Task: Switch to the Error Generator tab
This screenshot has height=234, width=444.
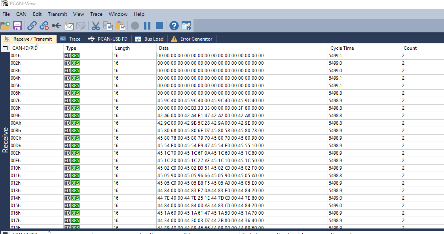Action: [192, 39]
